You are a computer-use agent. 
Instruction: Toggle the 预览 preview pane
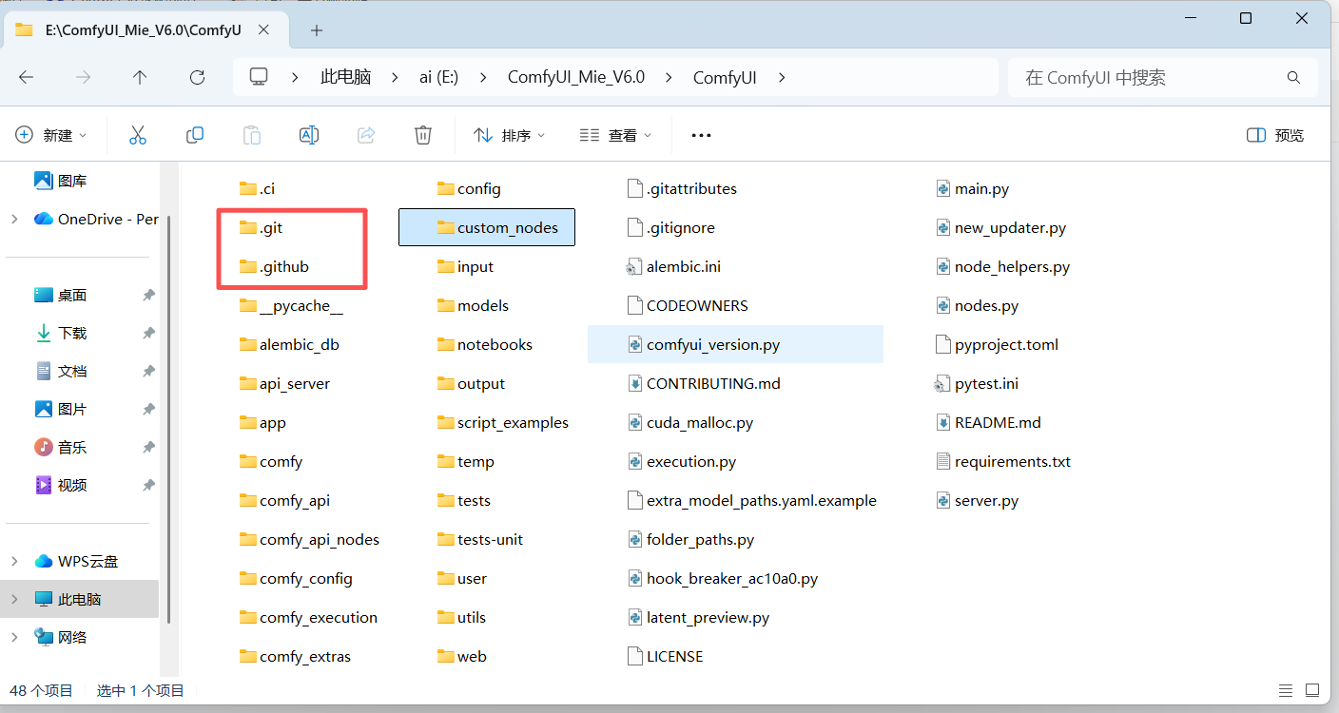tap(1275, 135)
